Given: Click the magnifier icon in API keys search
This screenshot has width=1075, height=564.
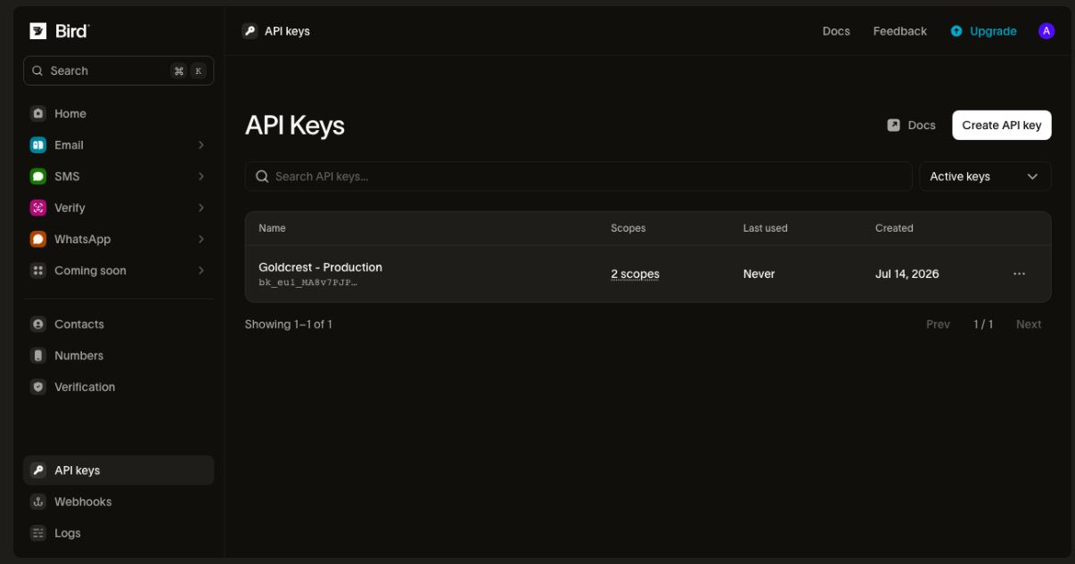Looking at the screenshot, I should pos(262,176).
